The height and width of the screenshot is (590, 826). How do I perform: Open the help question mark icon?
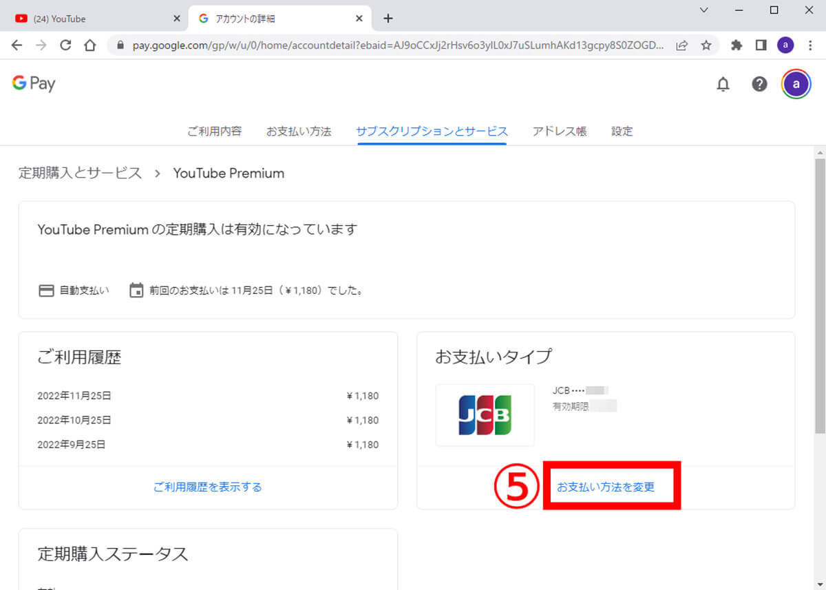coord(759,84)
